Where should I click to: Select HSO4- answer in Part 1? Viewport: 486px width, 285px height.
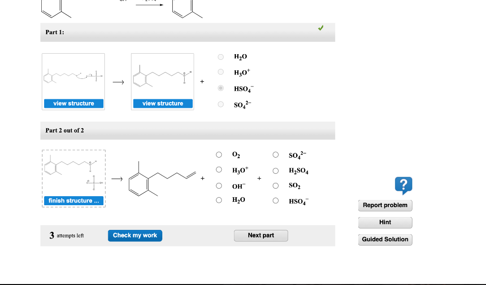point(221,88)
